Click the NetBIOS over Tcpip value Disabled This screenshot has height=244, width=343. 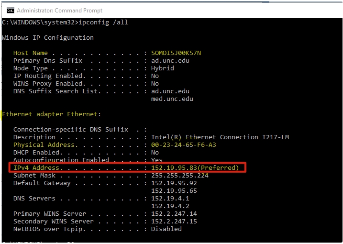166,229
